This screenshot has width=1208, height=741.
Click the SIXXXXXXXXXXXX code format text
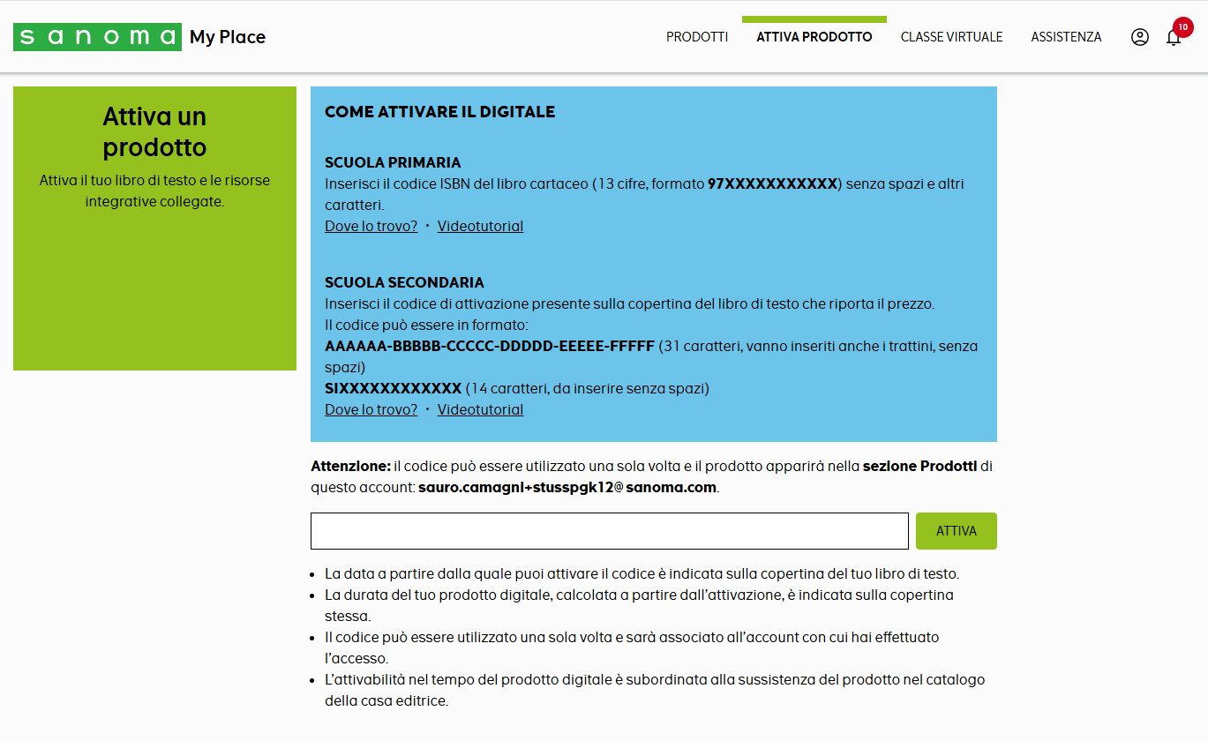point(393,388)
